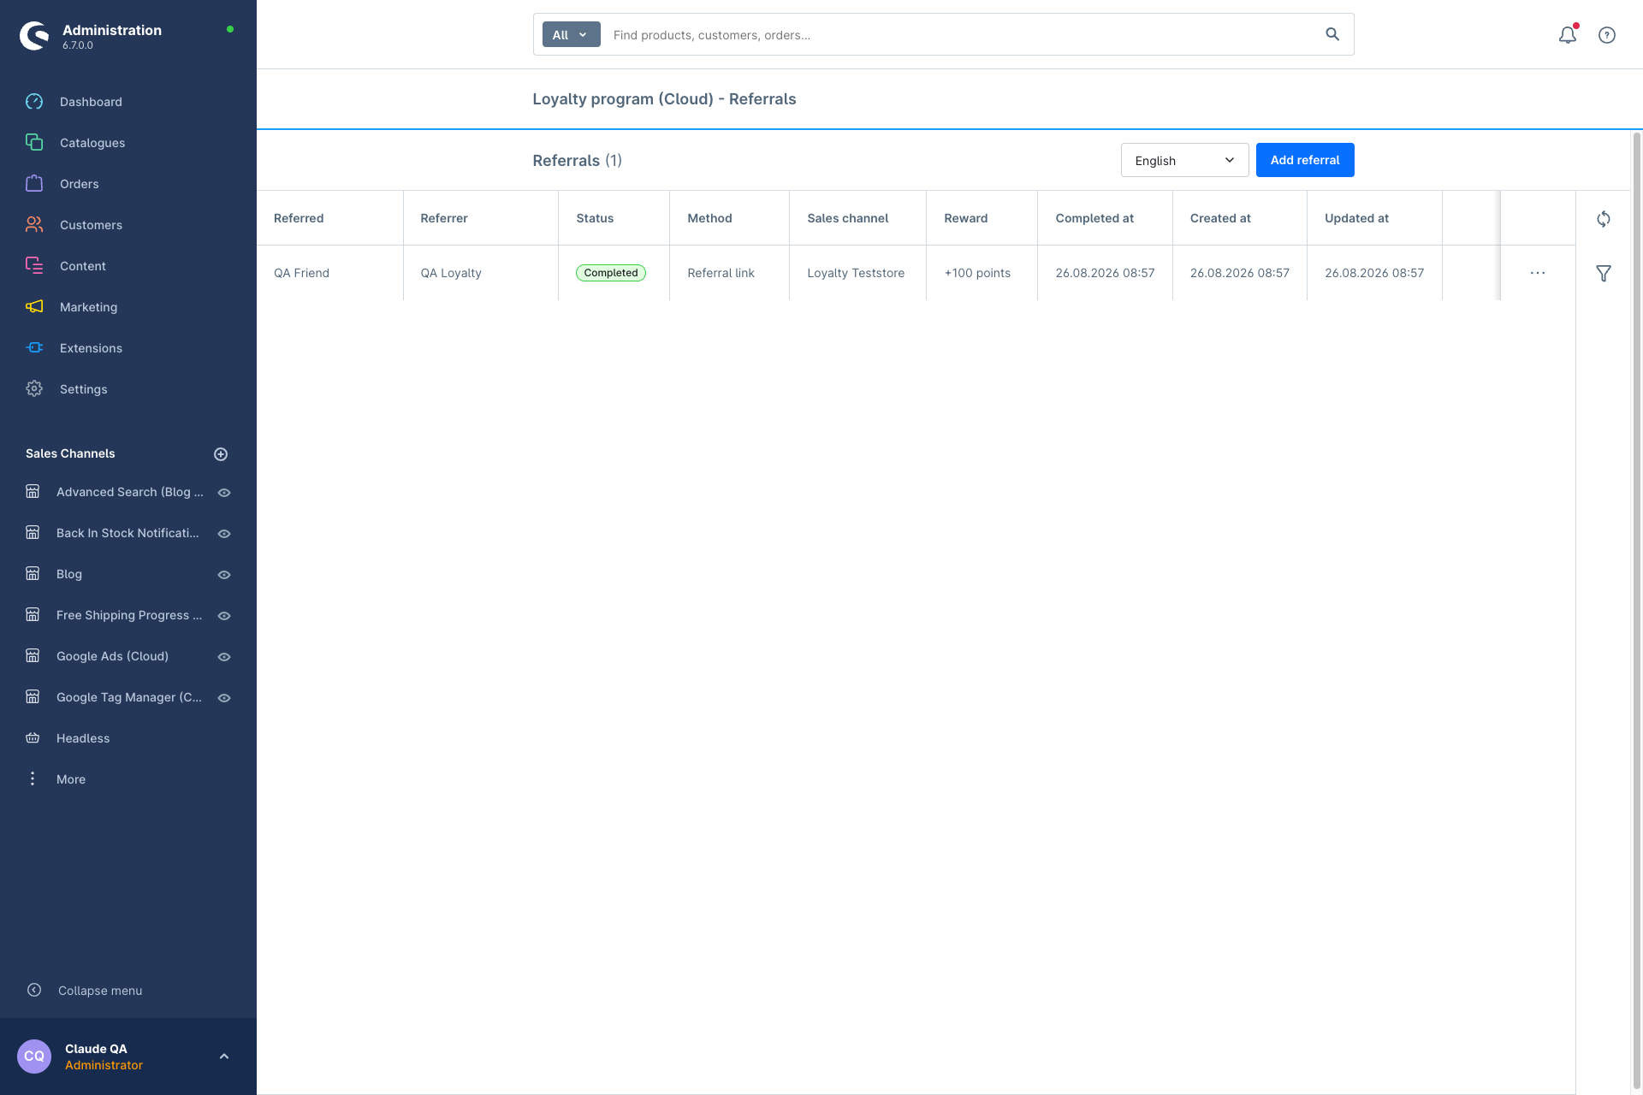Click the Customers people icon
The image size is (1643, 1095).
pos(34,225)
